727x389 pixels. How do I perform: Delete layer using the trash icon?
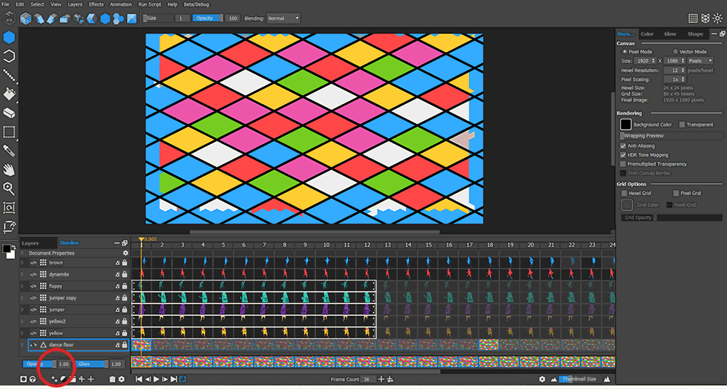tap(113, 379)
